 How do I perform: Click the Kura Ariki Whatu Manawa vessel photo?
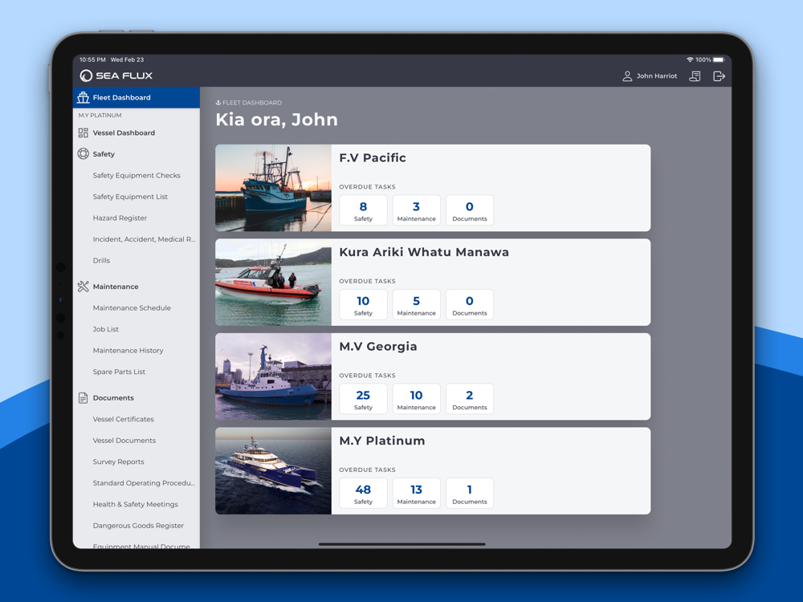[x=274, y=282]
